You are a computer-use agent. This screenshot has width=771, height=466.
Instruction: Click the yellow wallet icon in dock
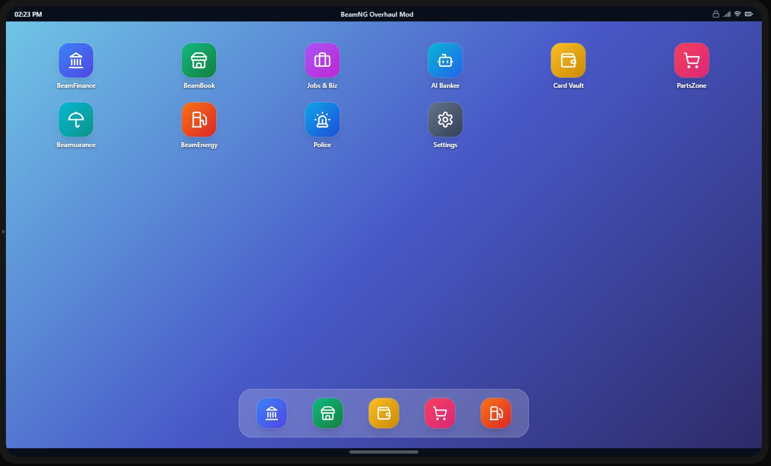pos(384,413)
